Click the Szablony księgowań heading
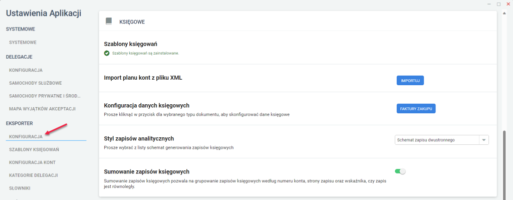This screenshot has width=513, height=200. click(x=131, y=44)
